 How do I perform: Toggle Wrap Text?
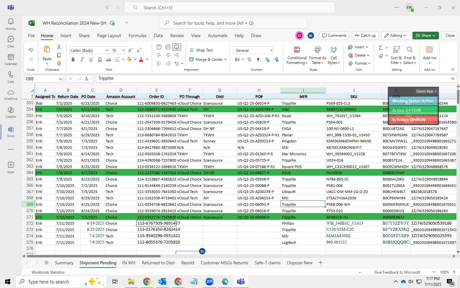(x=201, y=50)
